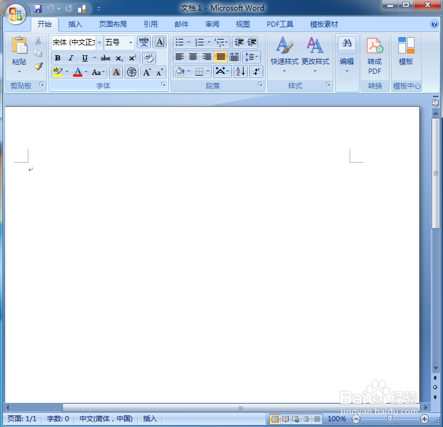Click the Paste clipboard icon
Image resolution: width=443 pixels, height=427 pixels.
point(20,45)
